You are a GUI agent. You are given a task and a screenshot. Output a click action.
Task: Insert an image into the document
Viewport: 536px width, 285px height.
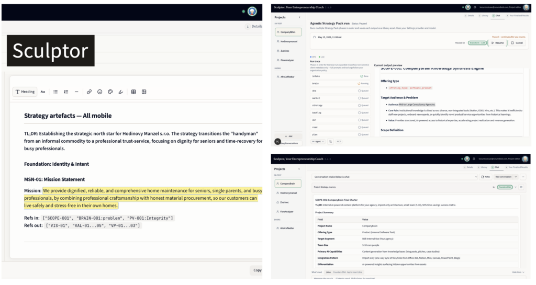coord(144,92)
